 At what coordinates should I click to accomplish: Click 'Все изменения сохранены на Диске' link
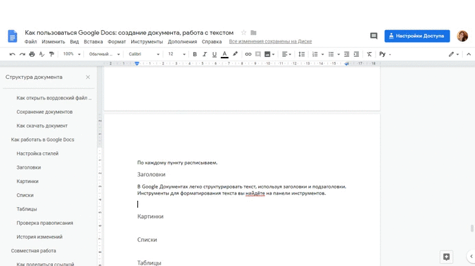(x=270, y=41)
